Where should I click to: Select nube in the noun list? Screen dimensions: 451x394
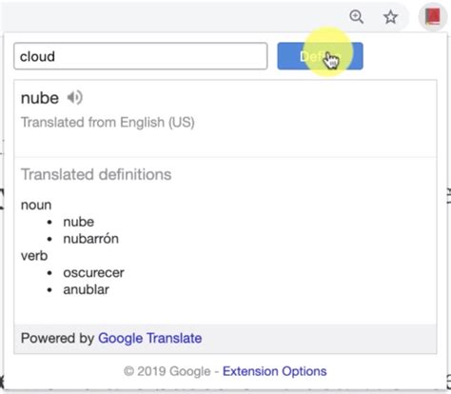click(x=79, y=222)
